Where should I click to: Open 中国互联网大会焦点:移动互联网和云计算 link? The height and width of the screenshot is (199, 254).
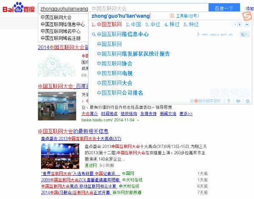coord(79,186)
